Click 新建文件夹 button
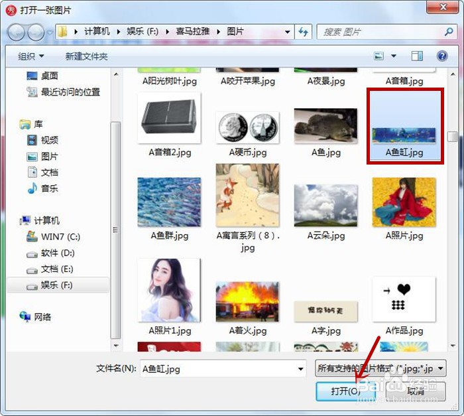This screenshot has width=464, height=416. click(86, 56)
